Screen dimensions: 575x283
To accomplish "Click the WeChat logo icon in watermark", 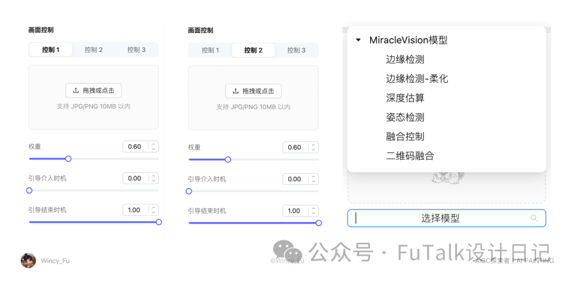I will tap(287, 251).
